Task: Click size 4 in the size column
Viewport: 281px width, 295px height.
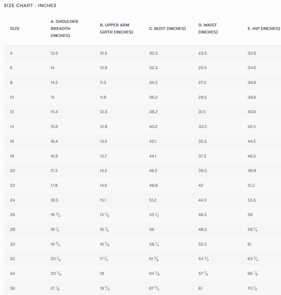Action: point(11,53)
